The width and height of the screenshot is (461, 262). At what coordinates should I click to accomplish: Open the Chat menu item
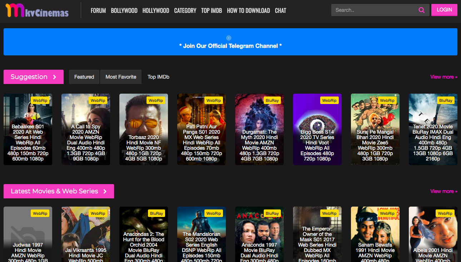click(x=281, y=10)
